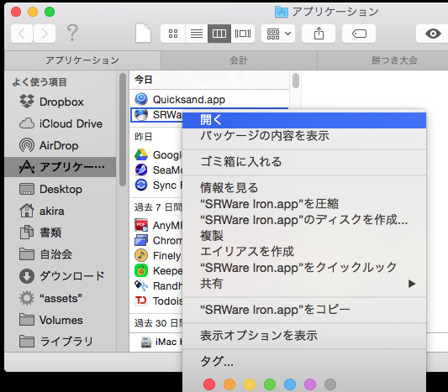Select the Sync app row
The height and width of the screenshot is (392, 448).
click(156, 186)
